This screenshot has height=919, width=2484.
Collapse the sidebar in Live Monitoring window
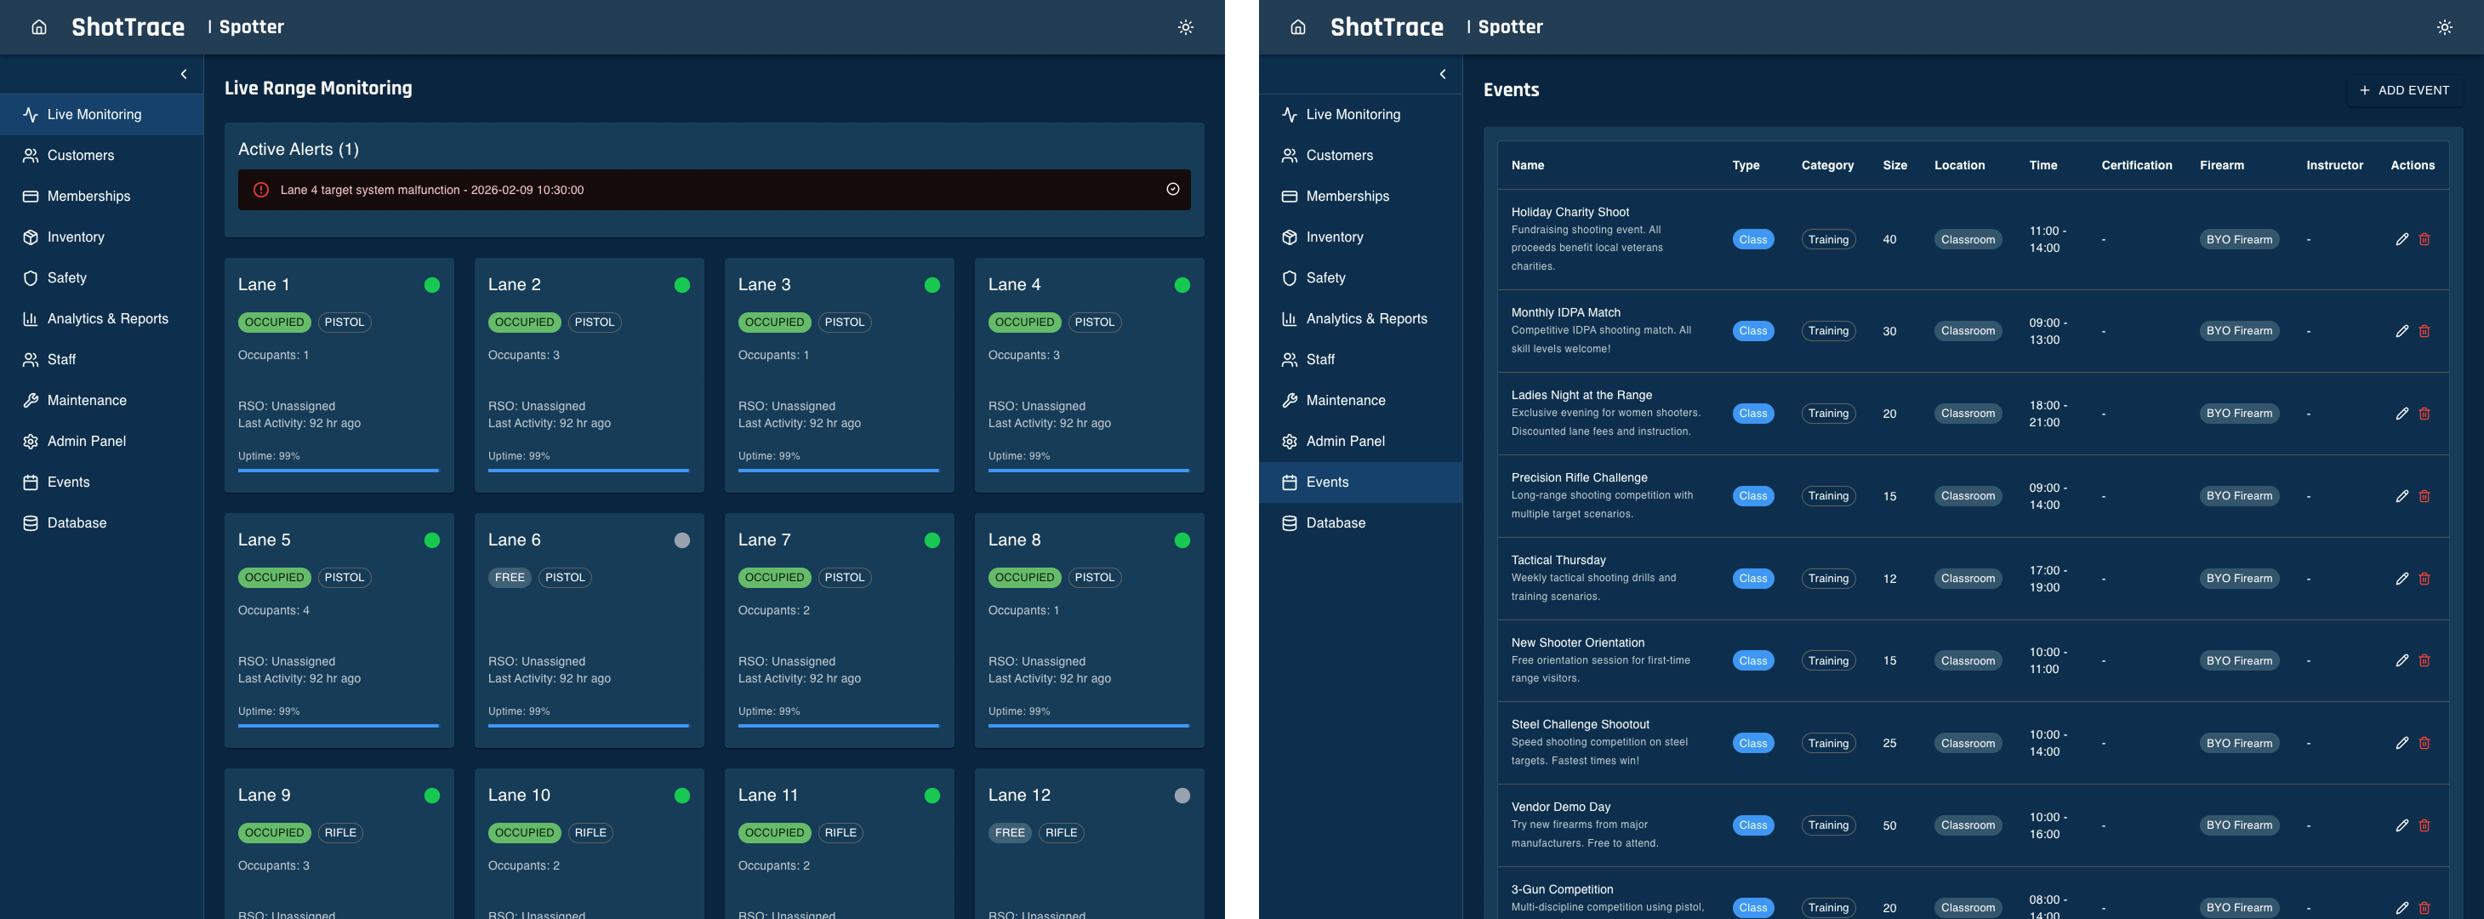point(183,74)
